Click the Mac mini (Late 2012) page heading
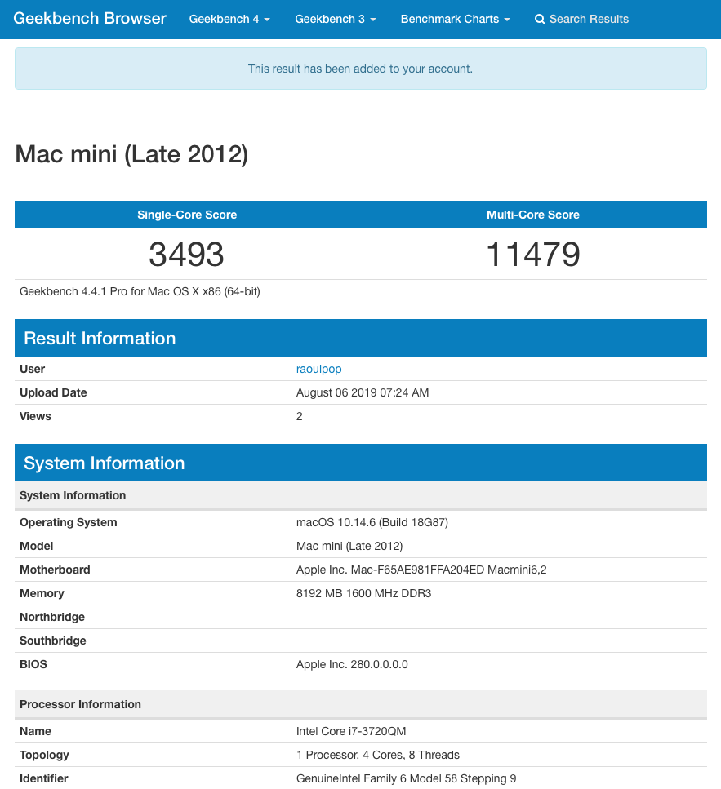The width and height of the screenshot is (721, 789). (131, 153)
